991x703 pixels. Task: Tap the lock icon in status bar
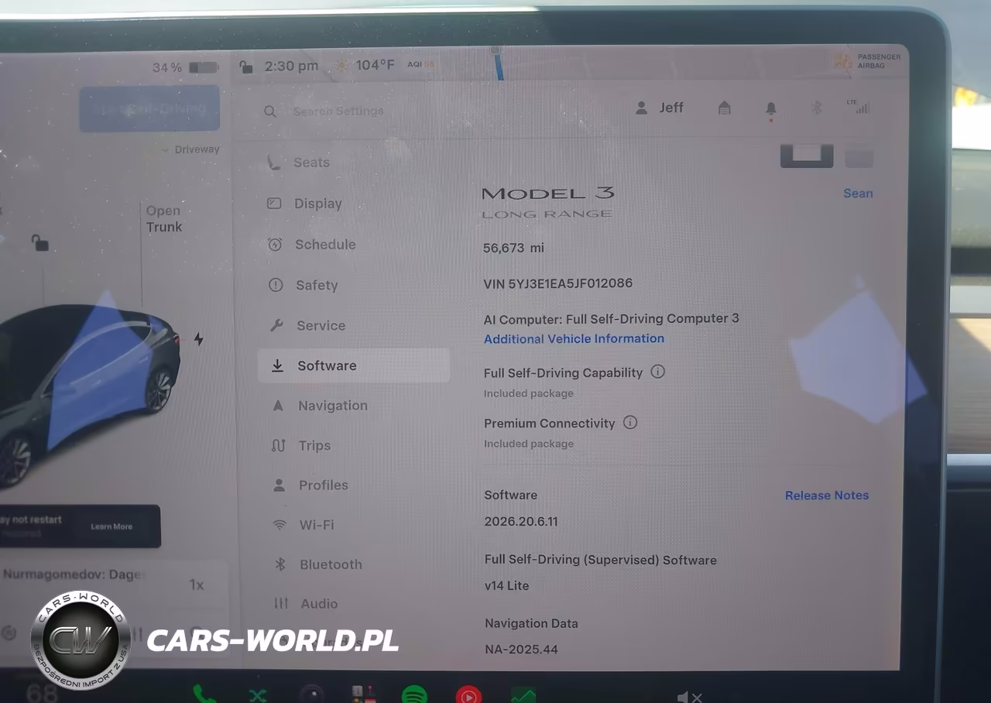pos(245,67)
